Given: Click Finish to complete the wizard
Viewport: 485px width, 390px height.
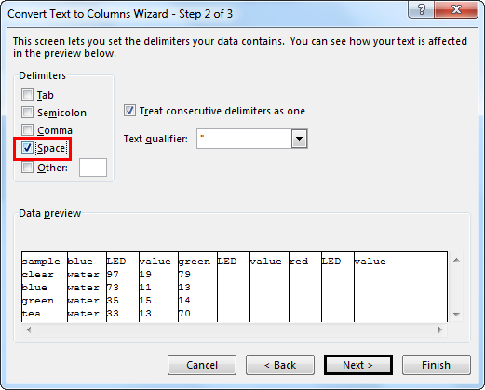Looking at the screenshot, I should [437, 365].
